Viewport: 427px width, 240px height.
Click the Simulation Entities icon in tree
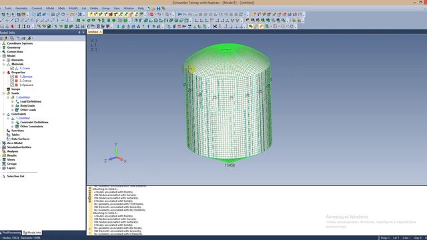[x=4, y=147]
